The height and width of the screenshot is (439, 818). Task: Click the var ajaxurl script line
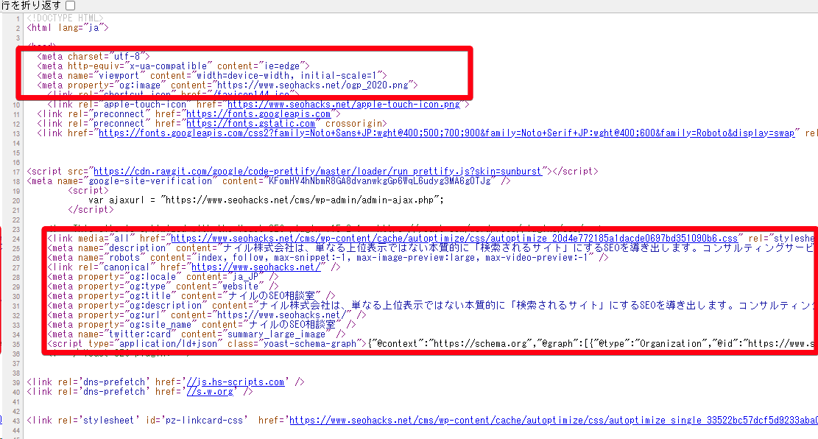[x=266, y=200]
